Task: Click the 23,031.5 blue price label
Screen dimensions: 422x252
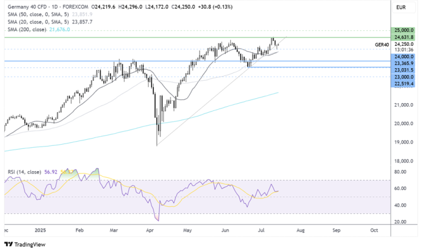Action: click(x=403, y=70)
